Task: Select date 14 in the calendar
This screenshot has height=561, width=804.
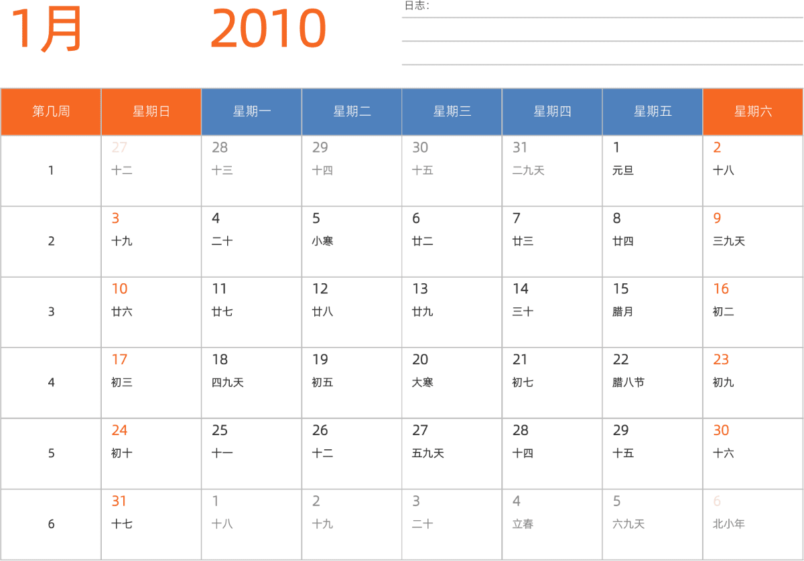Action: click(521, 289)
